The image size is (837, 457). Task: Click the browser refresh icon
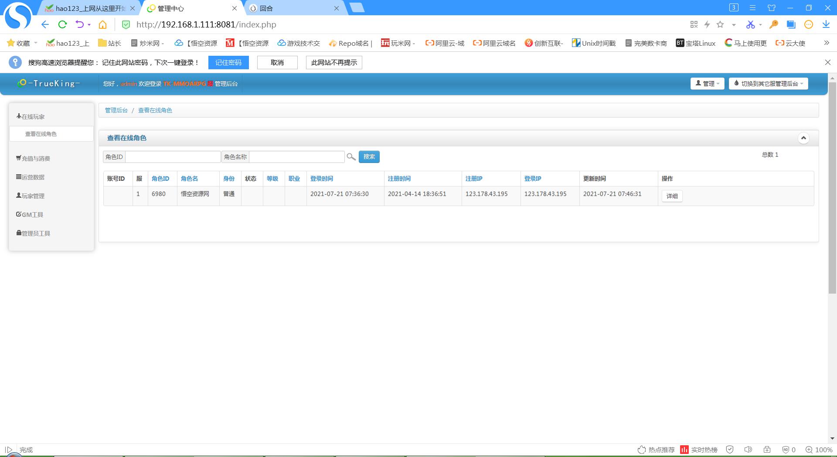tap(62, 24)
